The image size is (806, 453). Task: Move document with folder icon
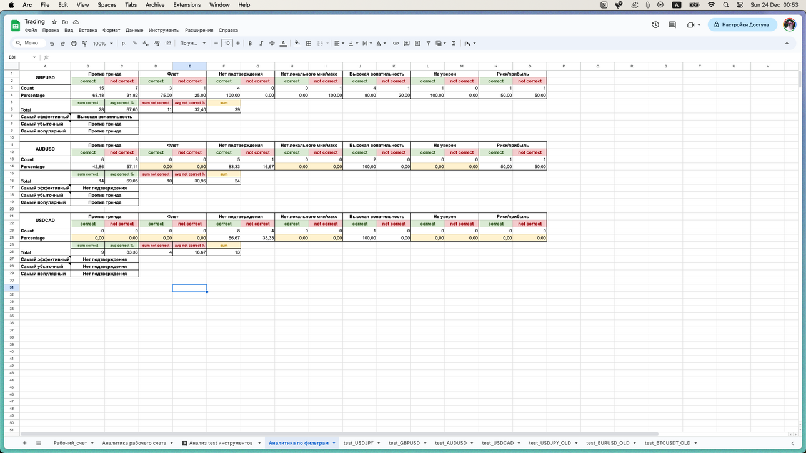65,22
